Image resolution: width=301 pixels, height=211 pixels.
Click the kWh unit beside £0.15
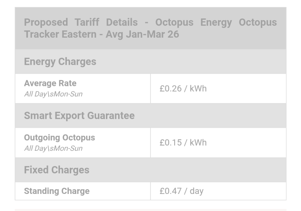coord(198,143)
